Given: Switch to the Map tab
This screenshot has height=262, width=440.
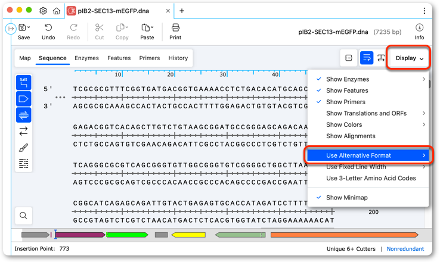Looking at the screenshot, I should click(25, 58).
